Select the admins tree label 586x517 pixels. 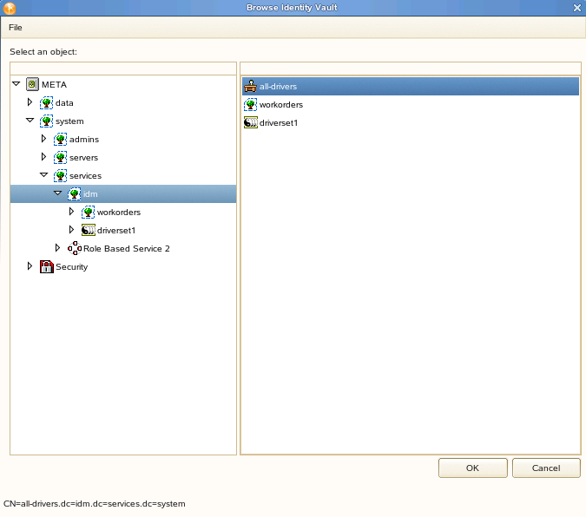[x=84, y=140]
